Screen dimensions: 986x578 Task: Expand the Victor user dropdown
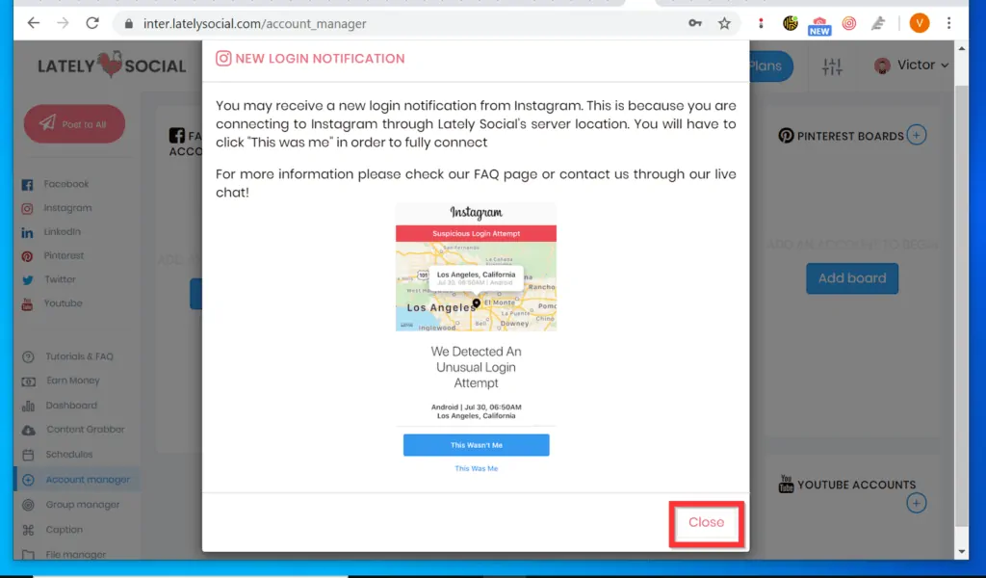pos(911,66)
